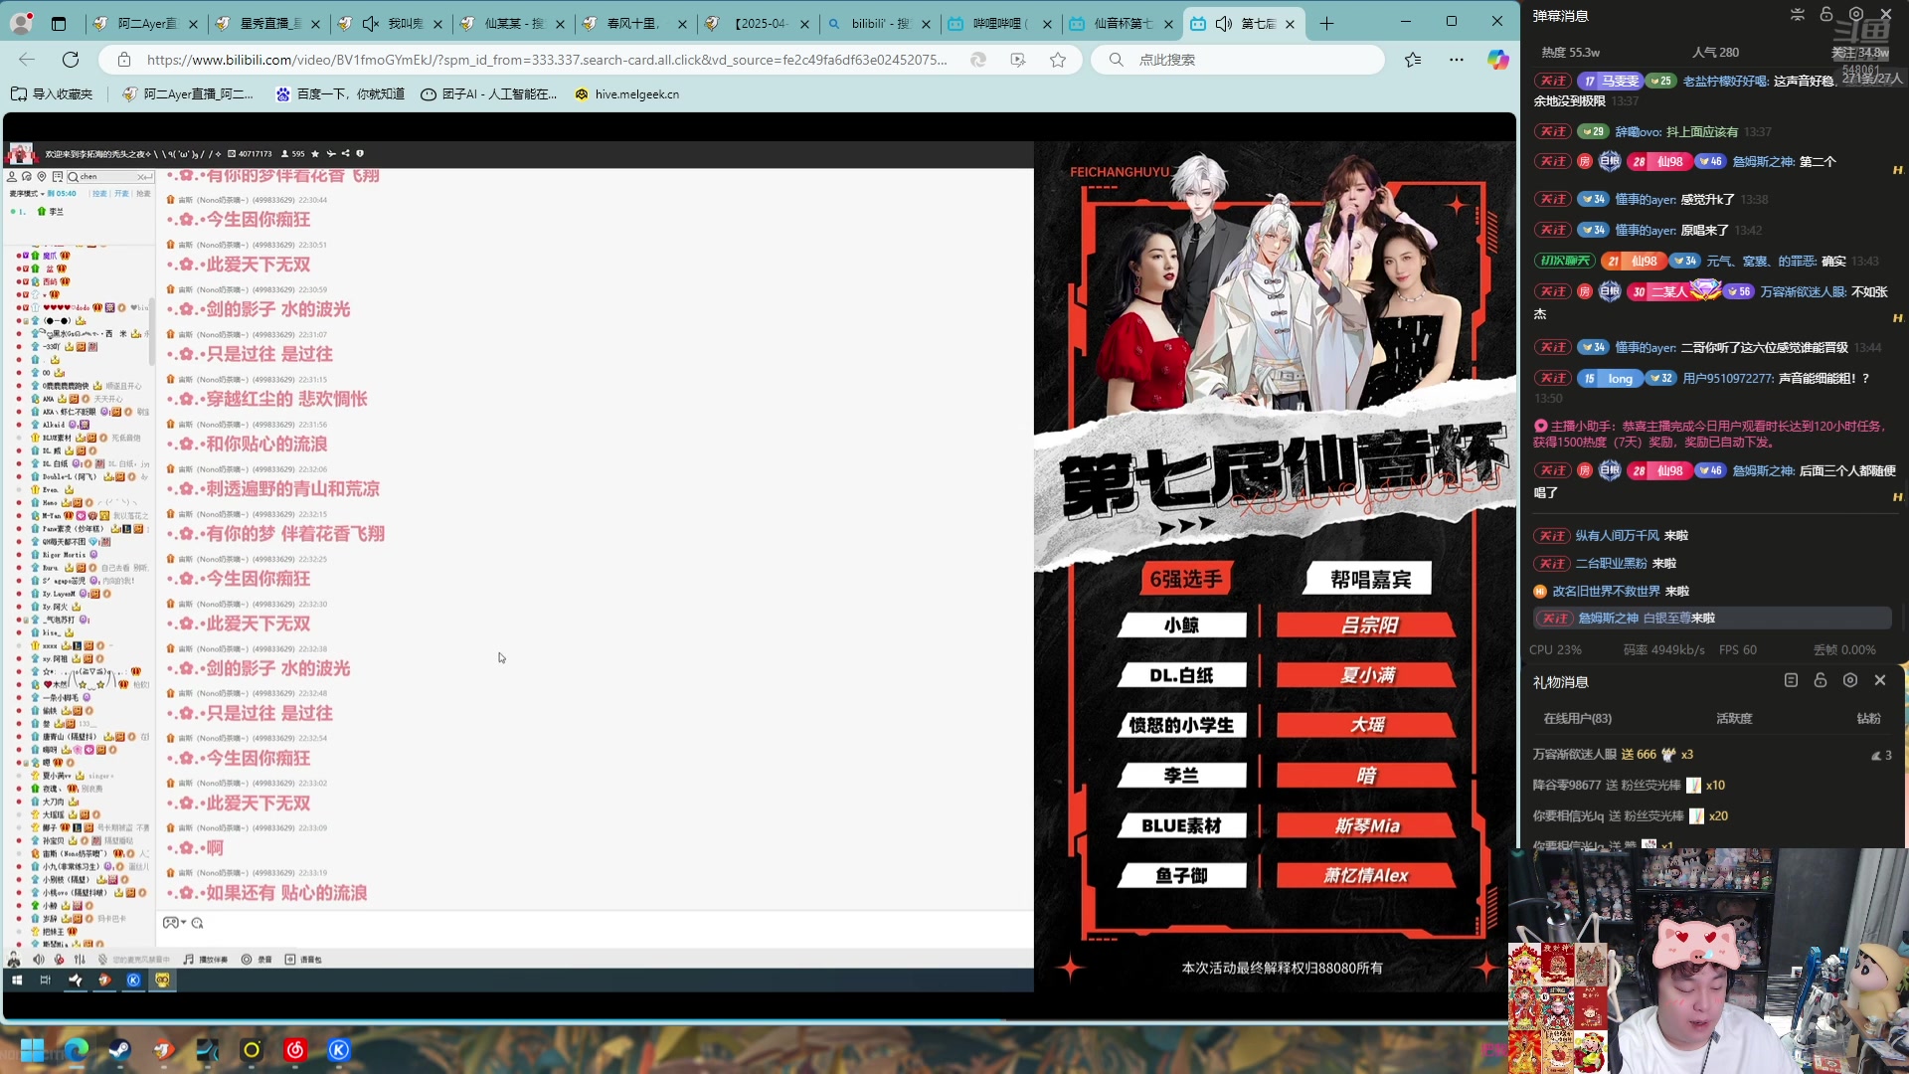Select the 活跃度 tab in gift panel
The width and height of the screenshot is (1909, 1074).
click(1734, 718)
